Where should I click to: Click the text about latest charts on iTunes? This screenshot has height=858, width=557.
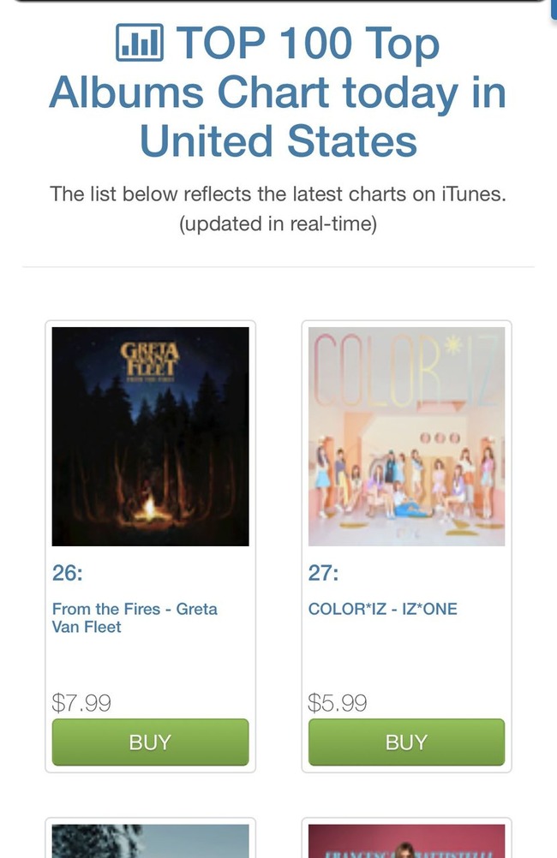click(278, 194)
